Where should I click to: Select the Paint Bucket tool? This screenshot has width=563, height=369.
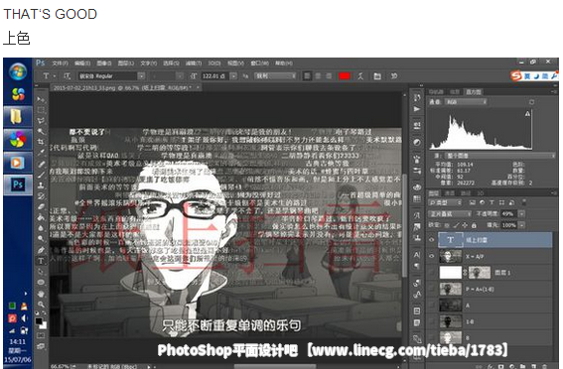41,217
